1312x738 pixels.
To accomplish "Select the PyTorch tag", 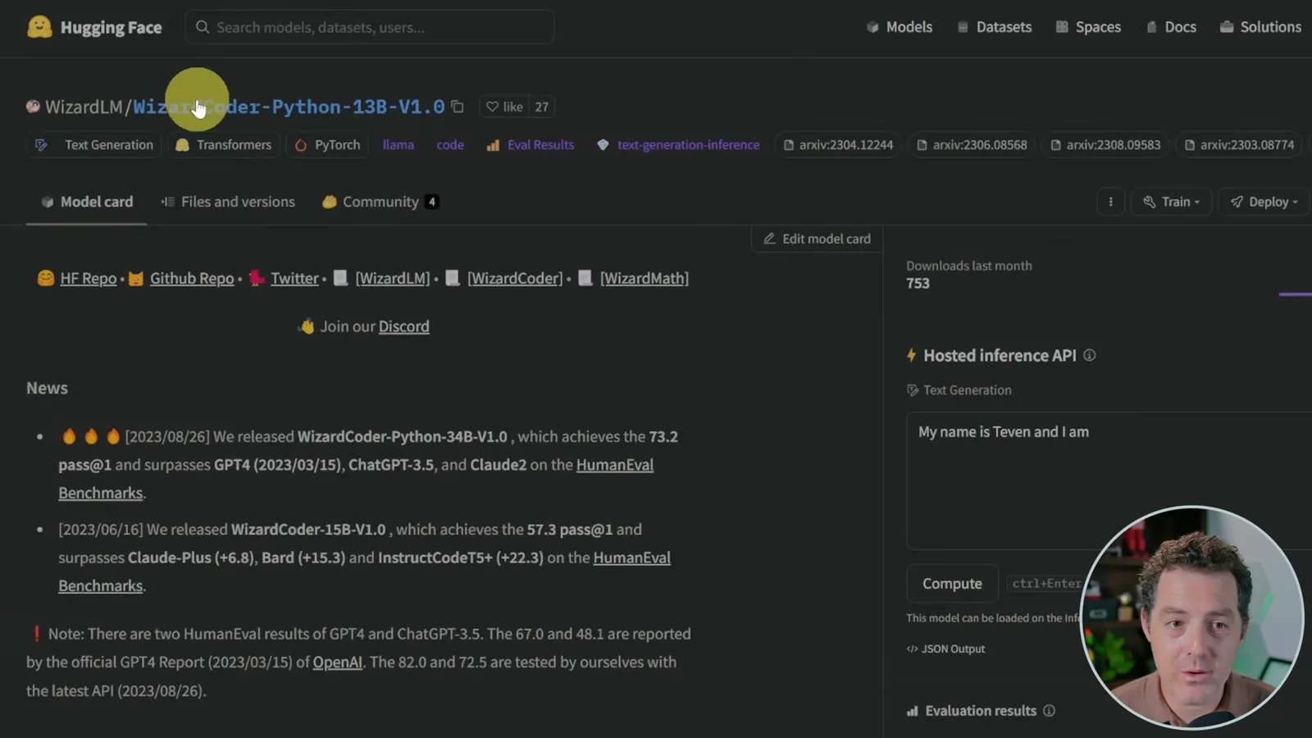I will (328, 145).
